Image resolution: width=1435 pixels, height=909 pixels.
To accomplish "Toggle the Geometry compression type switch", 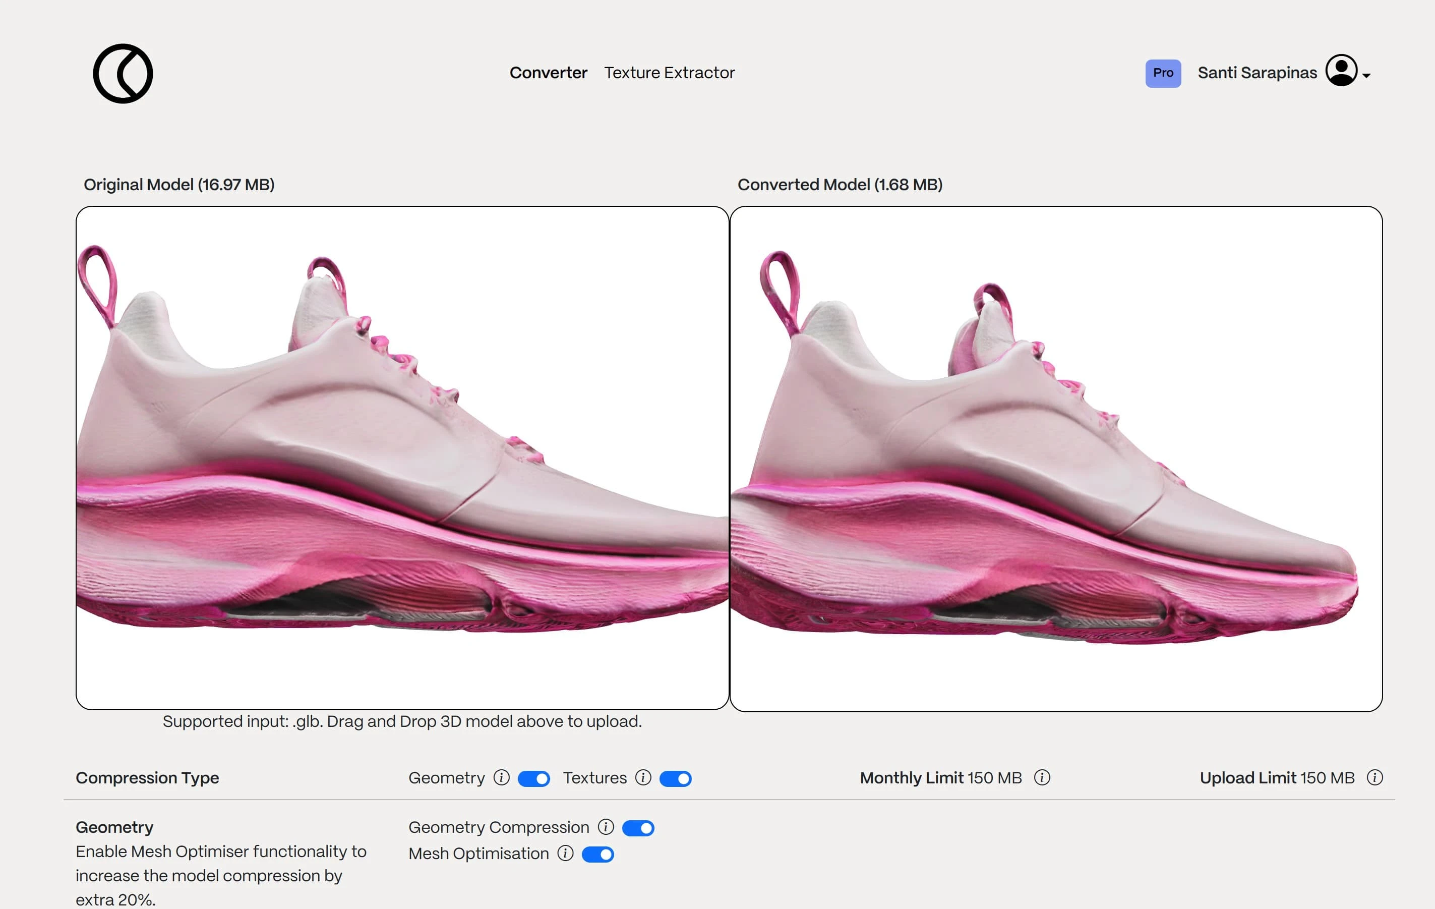I will 533,777.
